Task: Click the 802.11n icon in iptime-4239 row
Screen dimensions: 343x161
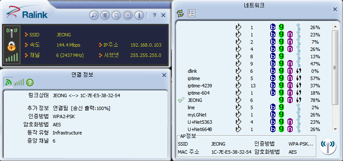Action: (x=290, y=86)
